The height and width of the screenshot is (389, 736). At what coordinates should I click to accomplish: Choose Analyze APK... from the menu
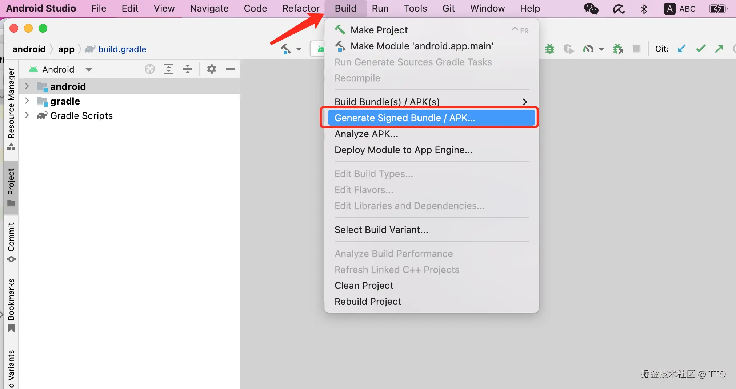[431, 134]
